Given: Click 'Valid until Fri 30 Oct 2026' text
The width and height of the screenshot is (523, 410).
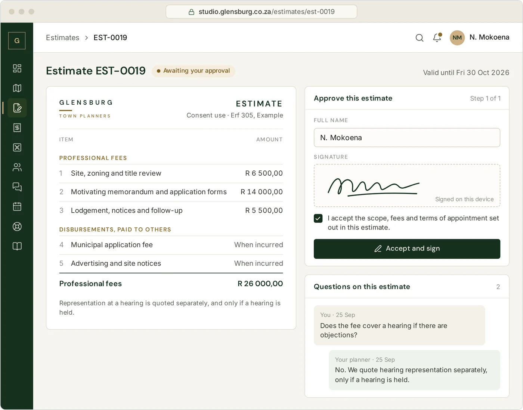Looking at the screenshot, I should coord(466,73).
